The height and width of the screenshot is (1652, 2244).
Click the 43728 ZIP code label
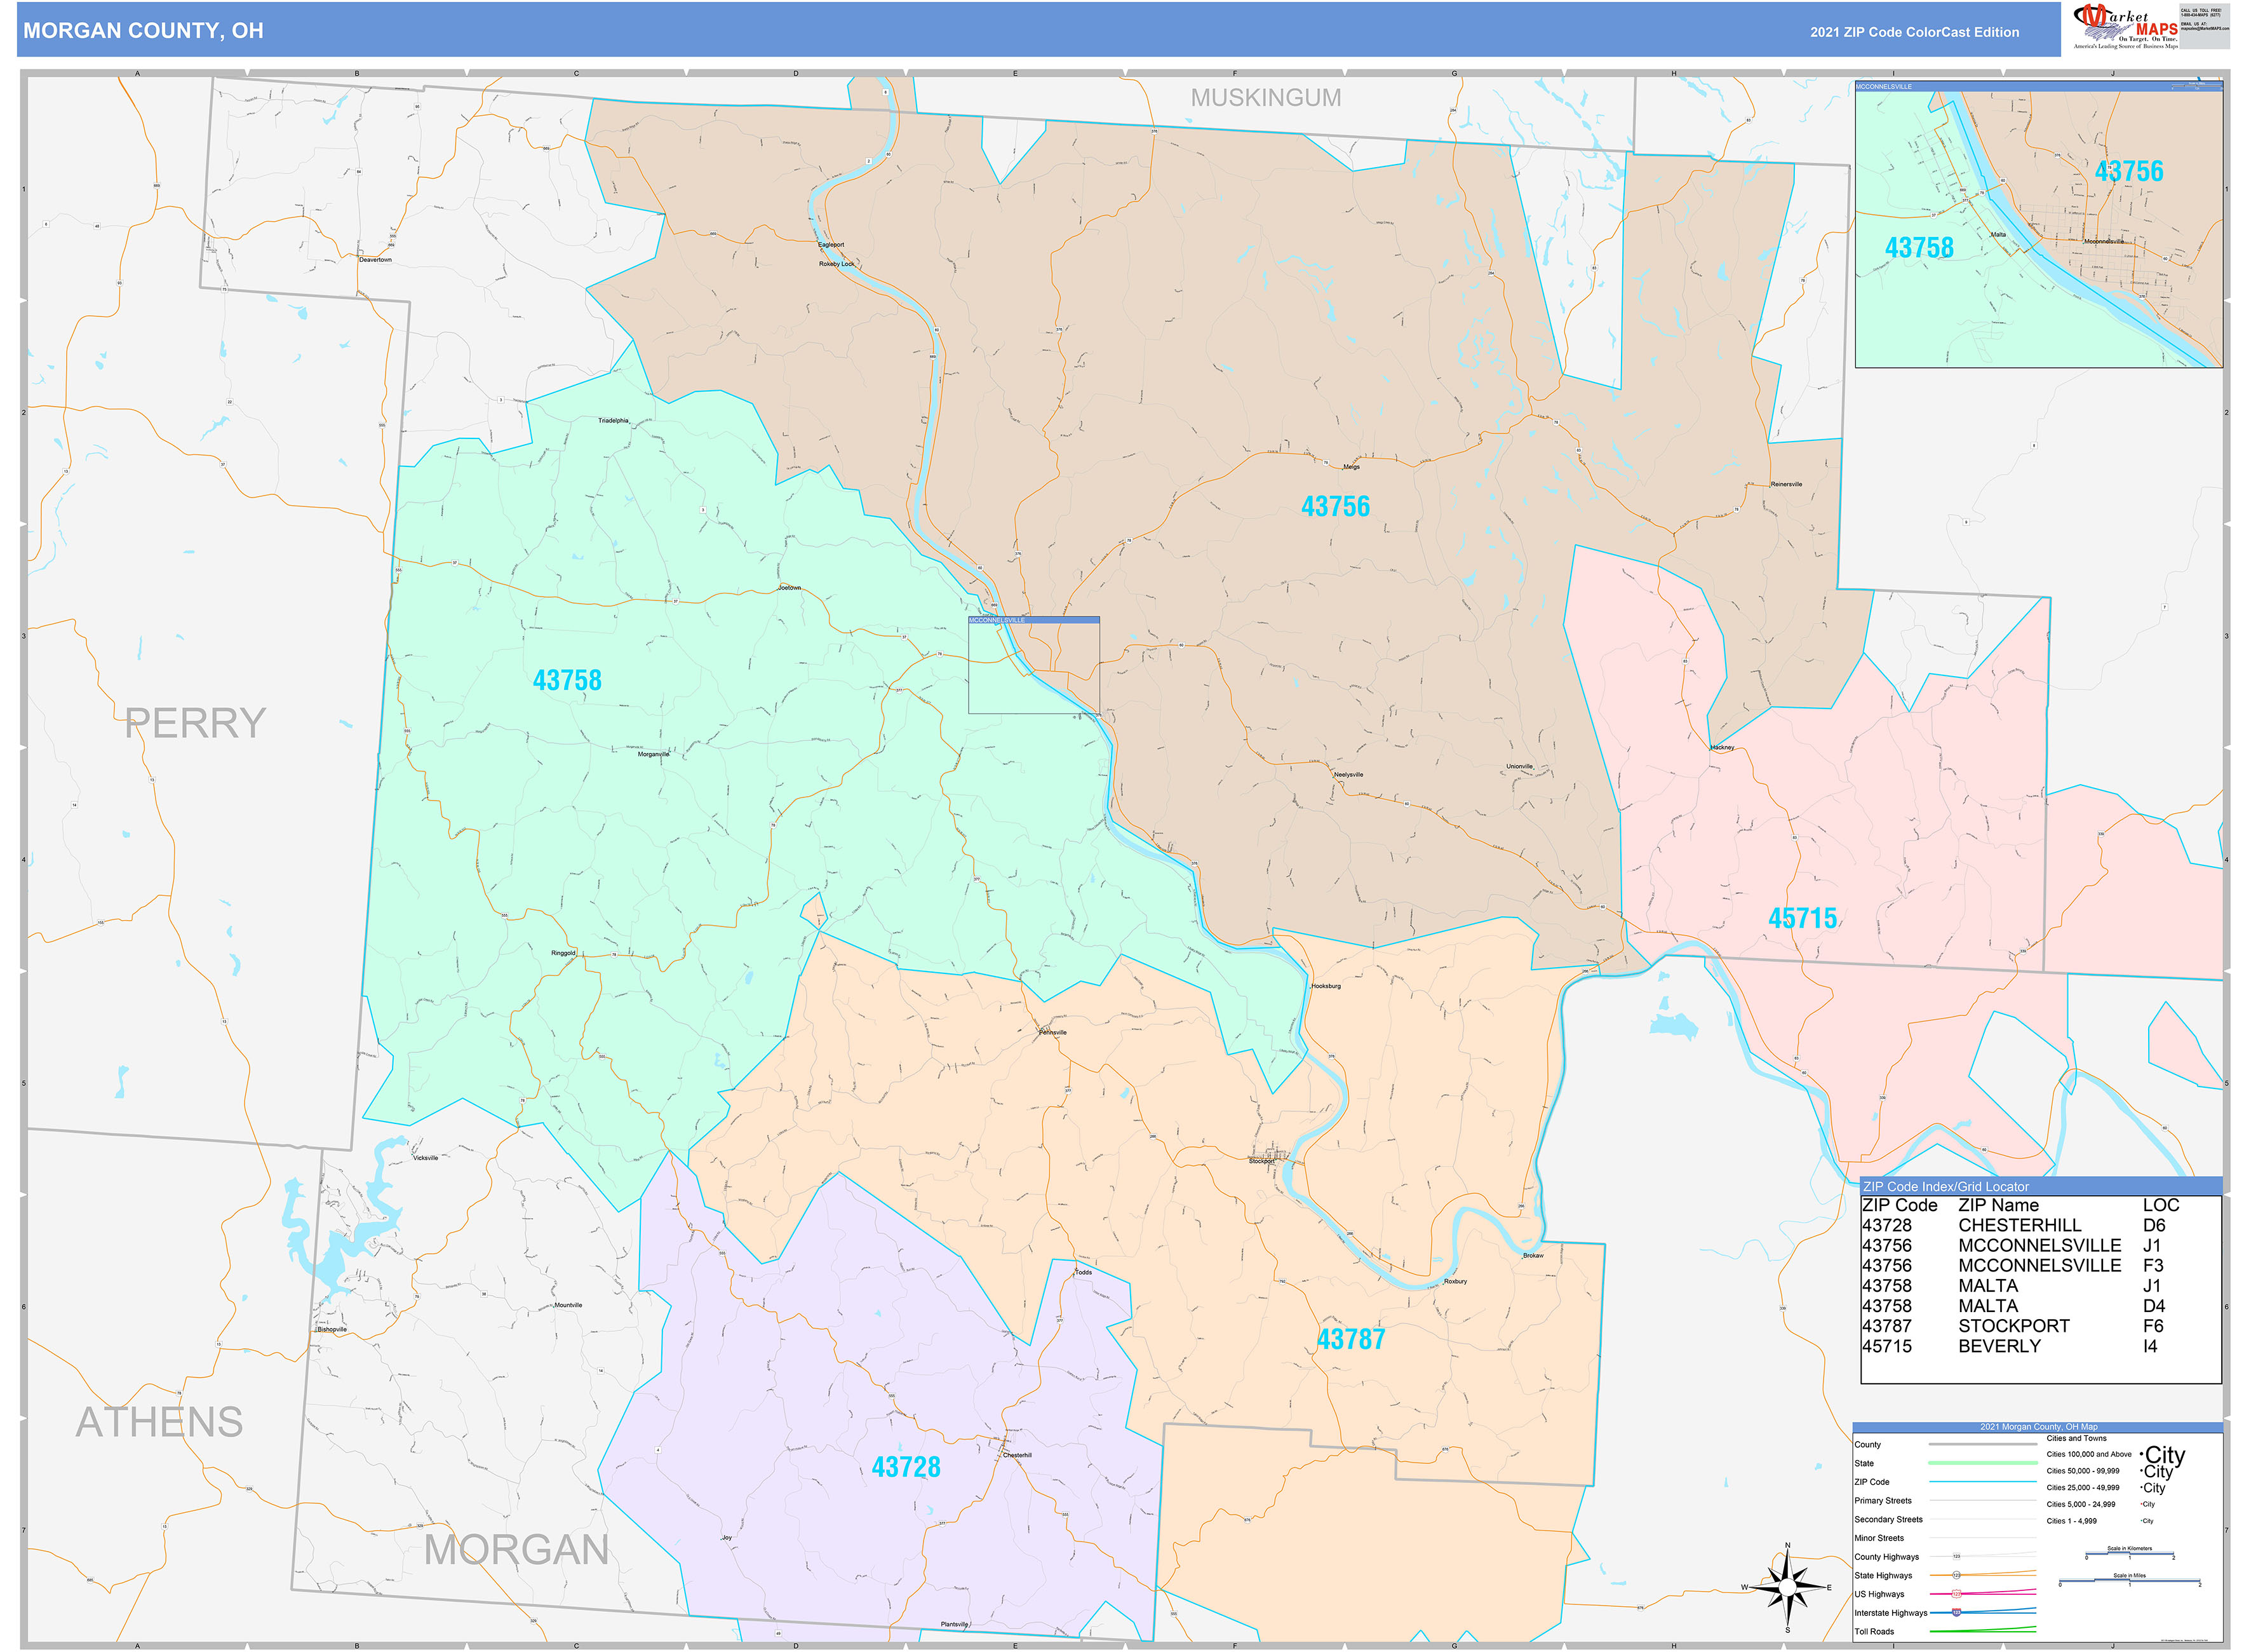906,1467
